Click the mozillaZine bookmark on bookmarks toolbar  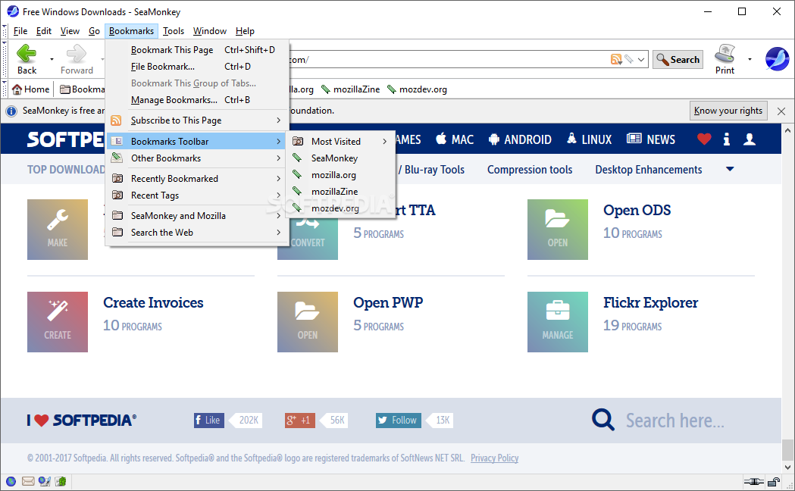point(350,89)
